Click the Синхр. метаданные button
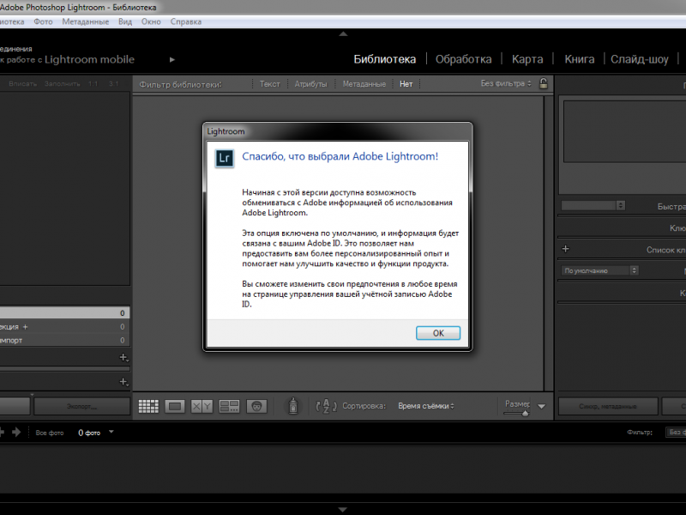686x515 pixels. (608, 406)
